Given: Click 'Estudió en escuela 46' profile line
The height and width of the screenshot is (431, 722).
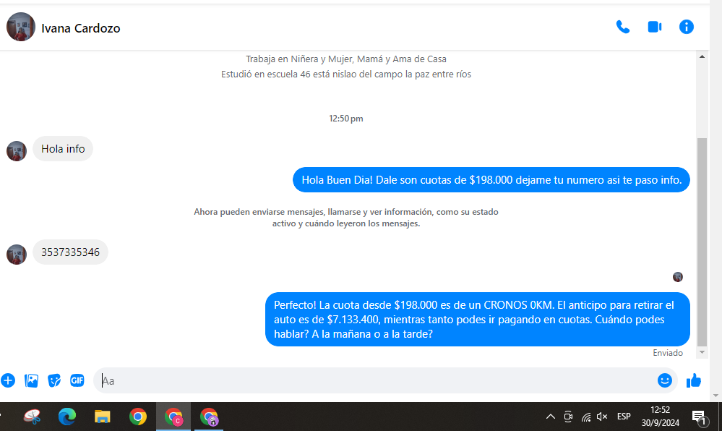Looking at the screenshot, I should click(345, 74).
